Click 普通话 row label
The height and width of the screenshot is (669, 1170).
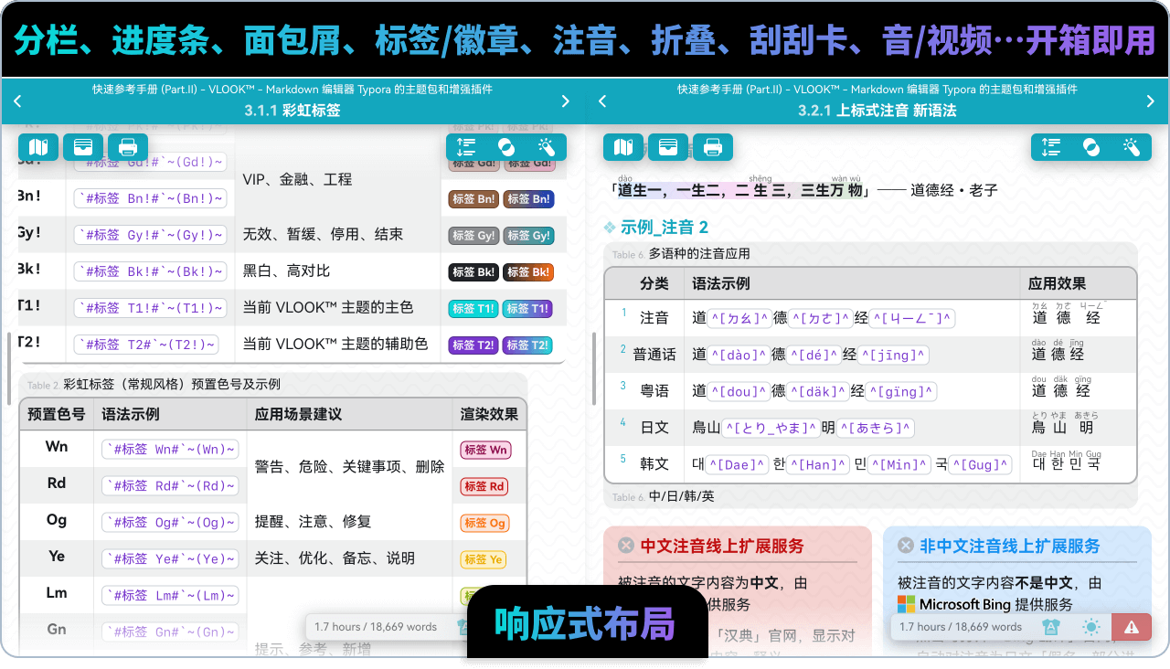click(x=654, y=355)
